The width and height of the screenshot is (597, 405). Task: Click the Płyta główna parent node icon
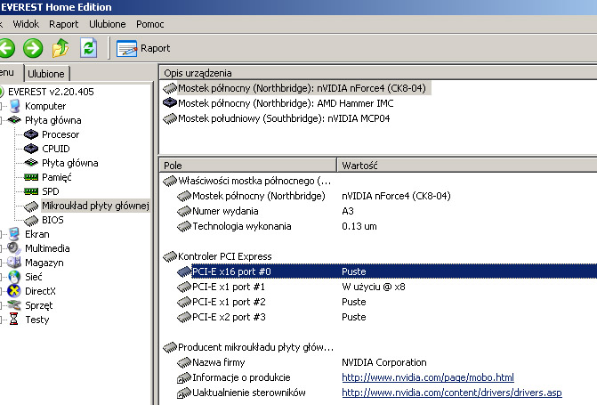coord(15,120)
